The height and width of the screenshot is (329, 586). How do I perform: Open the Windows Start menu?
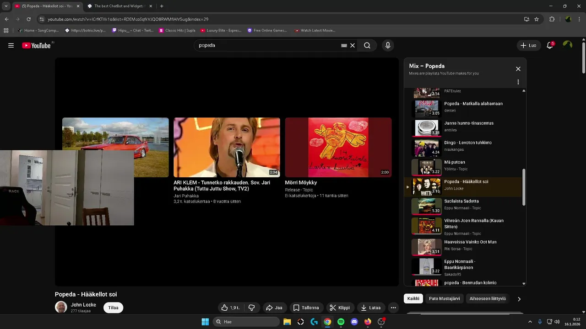(205, 322)
